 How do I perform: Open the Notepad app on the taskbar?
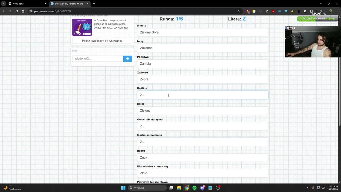(210, 188)
